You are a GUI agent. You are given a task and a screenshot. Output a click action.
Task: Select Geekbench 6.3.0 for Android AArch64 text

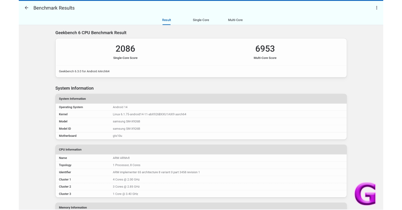(84, 71)
